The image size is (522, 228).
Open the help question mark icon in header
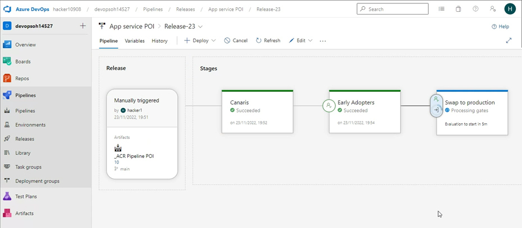point(475,9)
